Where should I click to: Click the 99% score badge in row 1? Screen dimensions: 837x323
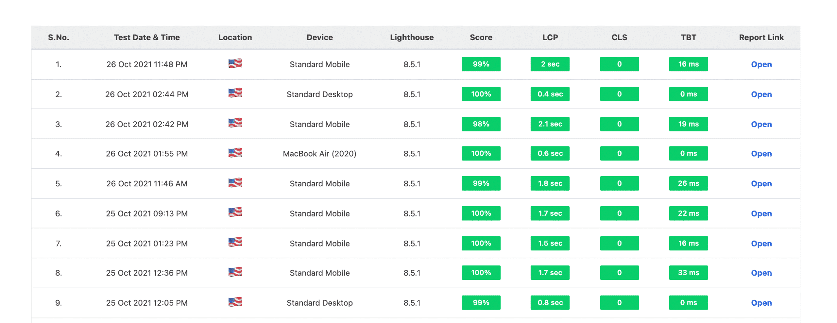(481, 64)
